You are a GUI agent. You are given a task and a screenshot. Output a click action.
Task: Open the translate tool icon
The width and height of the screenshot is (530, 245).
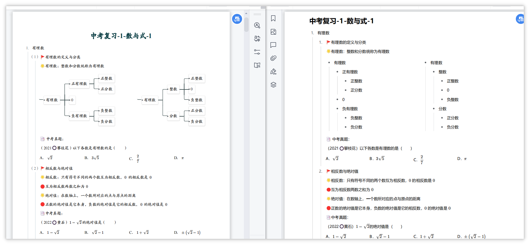pyautogui.click(x=257, y=39)
